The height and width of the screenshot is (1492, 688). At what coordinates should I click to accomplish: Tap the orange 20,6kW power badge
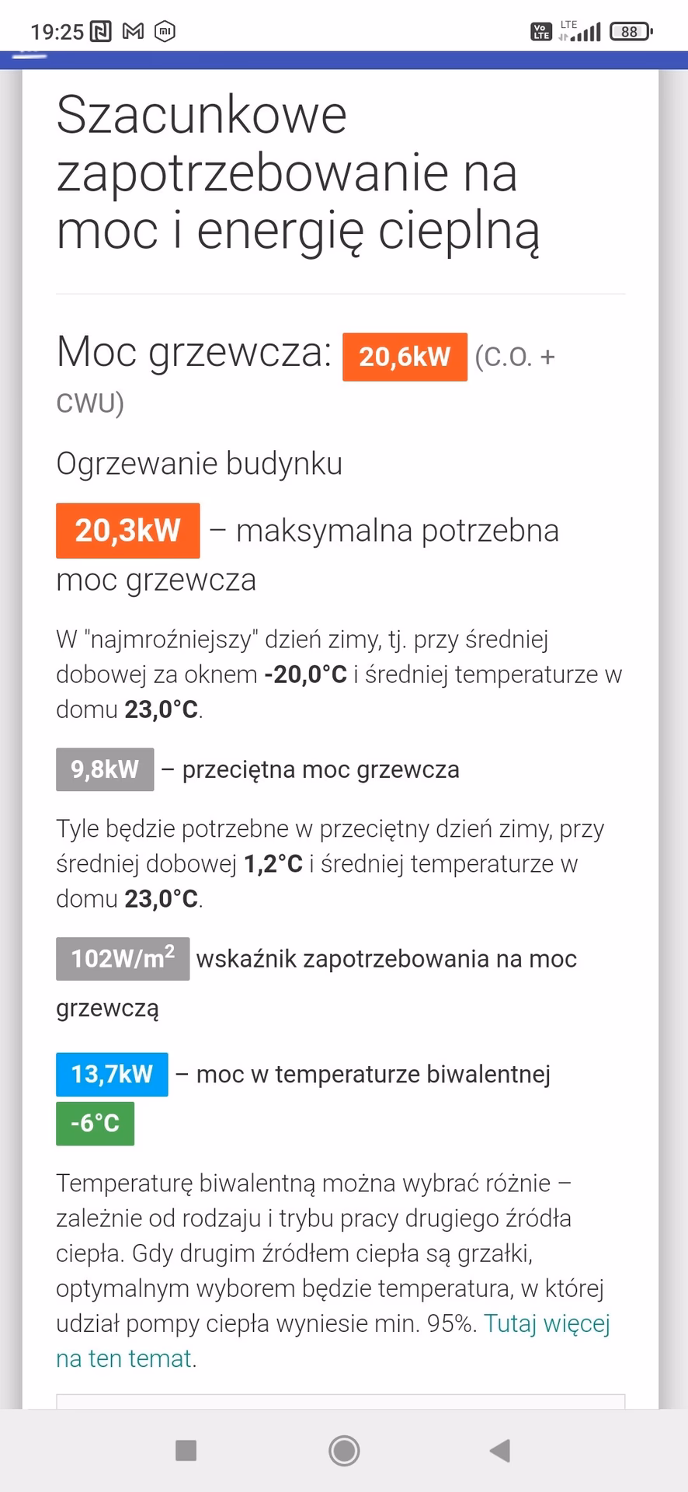click(404, 357)
